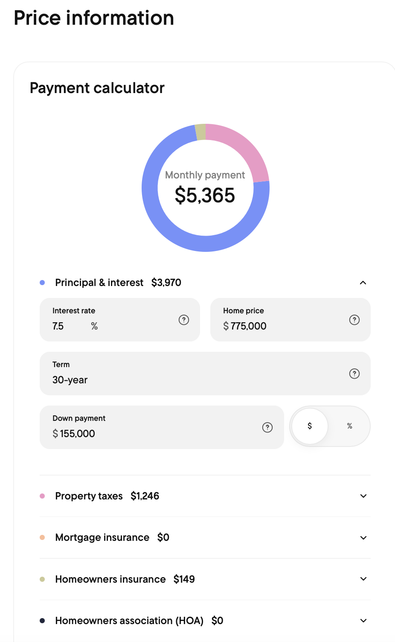Click the monthly payment $5,365 total

pyautogui.click(x=205, y=196)
